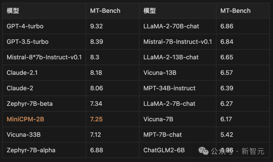Click the 新智元 watermark text
Image resolution: width=273 pixels, height=162 pixels.
[253, 151]
